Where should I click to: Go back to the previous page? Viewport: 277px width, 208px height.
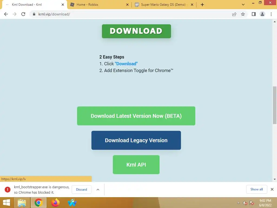click(x=6, y=14)
